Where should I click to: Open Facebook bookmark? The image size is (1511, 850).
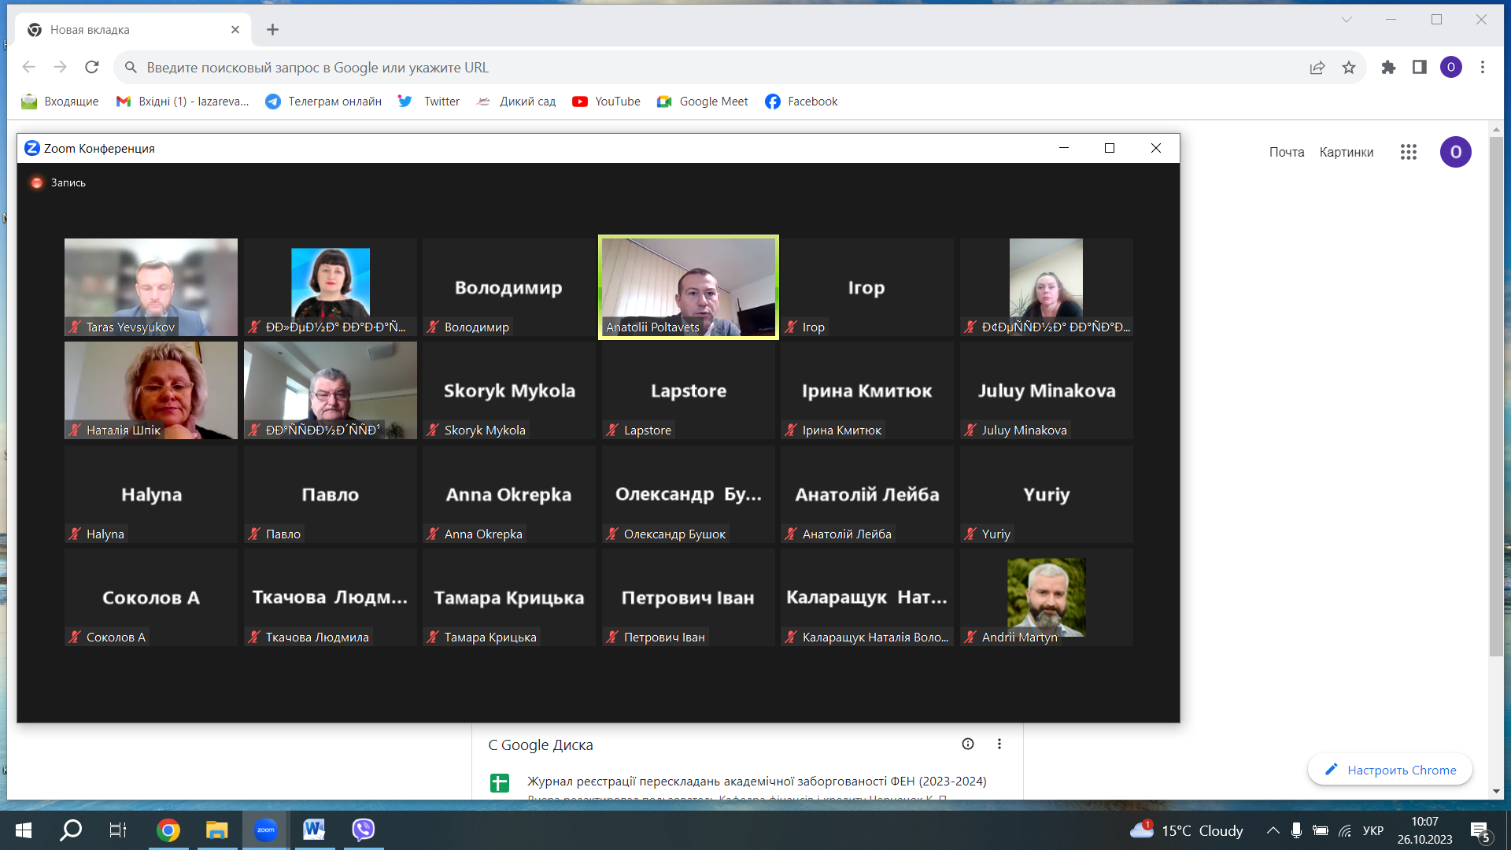tap(801, 102)
